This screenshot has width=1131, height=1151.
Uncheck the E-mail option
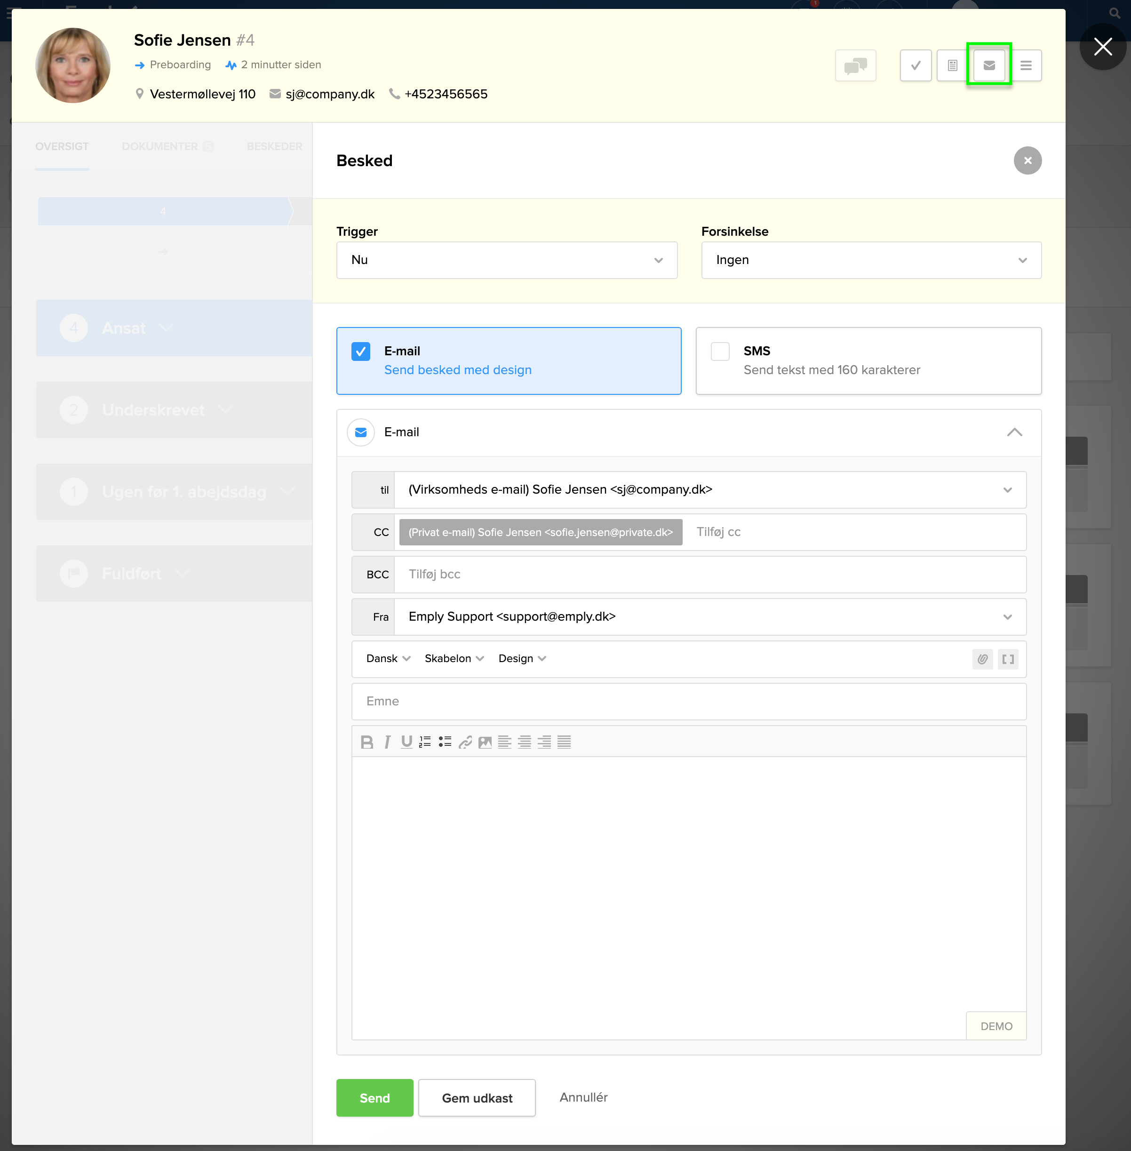pyautogui.click(x=361, y=351)
